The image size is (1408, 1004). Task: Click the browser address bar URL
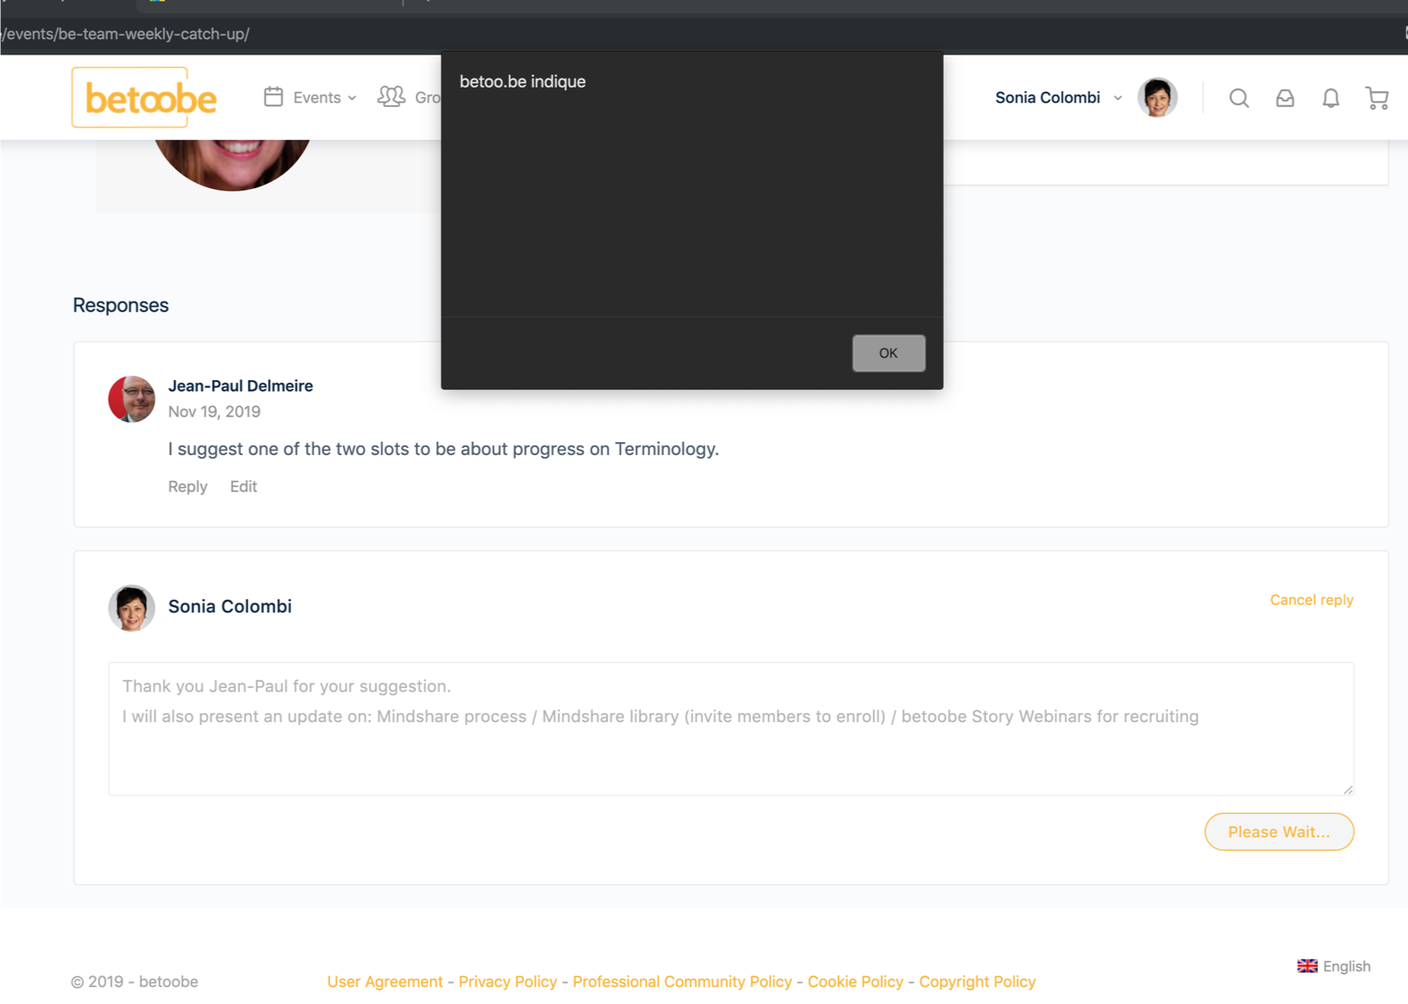(125, 34)
